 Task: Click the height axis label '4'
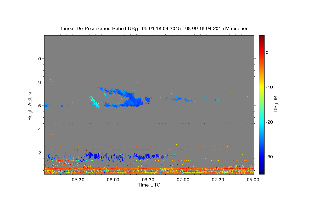click(x=40, y=129)
